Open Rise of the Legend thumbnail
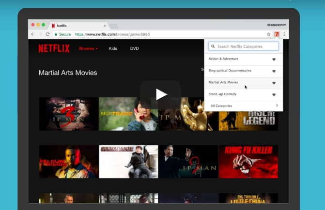The image size is (325, 210). pyautogui.click(x=248, y=121)
